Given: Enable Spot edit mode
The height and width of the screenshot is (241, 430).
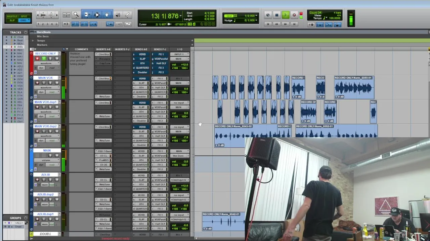Looking at the screenshot, I should tap(24, 16).
